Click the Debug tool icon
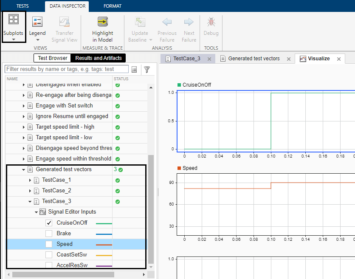This screenshot has height=279, width=355. pyautogui.click(x=211, y=22)
